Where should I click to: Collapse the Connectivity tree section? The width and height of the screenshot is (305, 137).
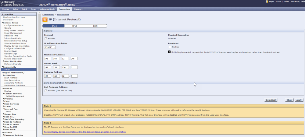pyautogui.click(x=2, y=67)
